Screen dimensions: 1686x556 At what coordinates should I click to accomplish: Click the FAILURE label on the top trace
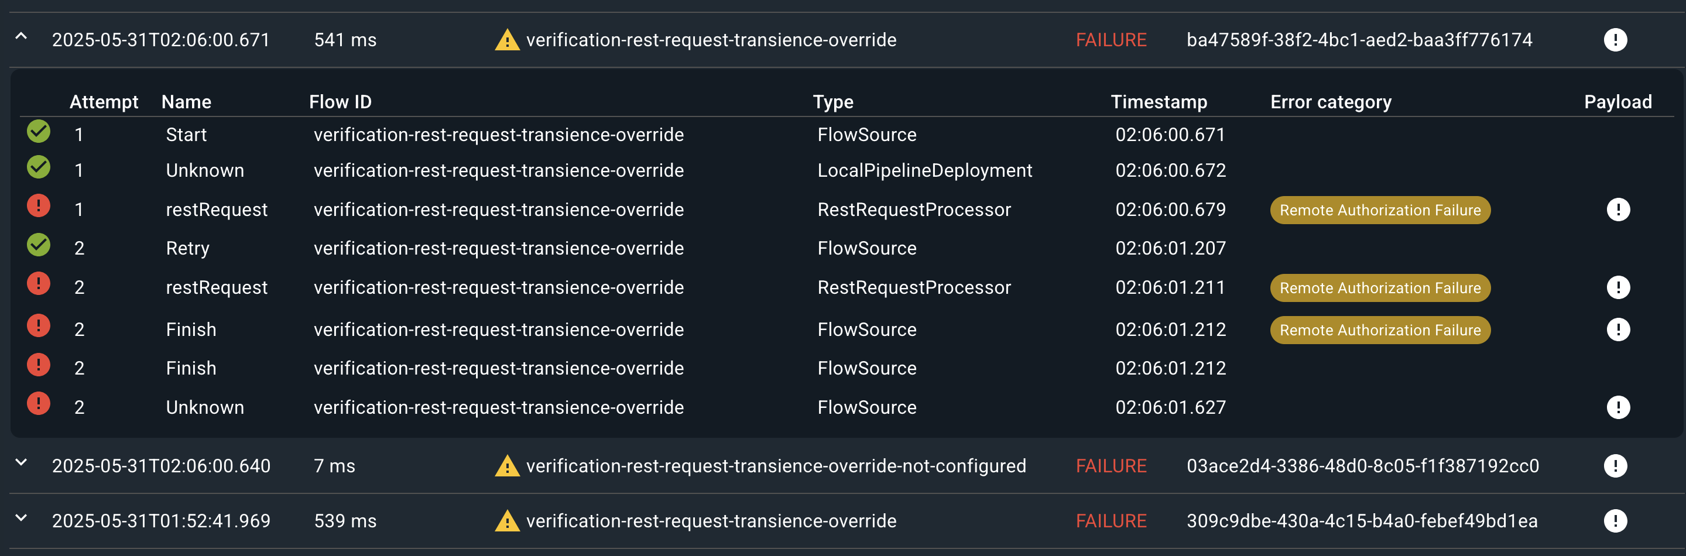pyautogui.click(x=1111, y=40)
